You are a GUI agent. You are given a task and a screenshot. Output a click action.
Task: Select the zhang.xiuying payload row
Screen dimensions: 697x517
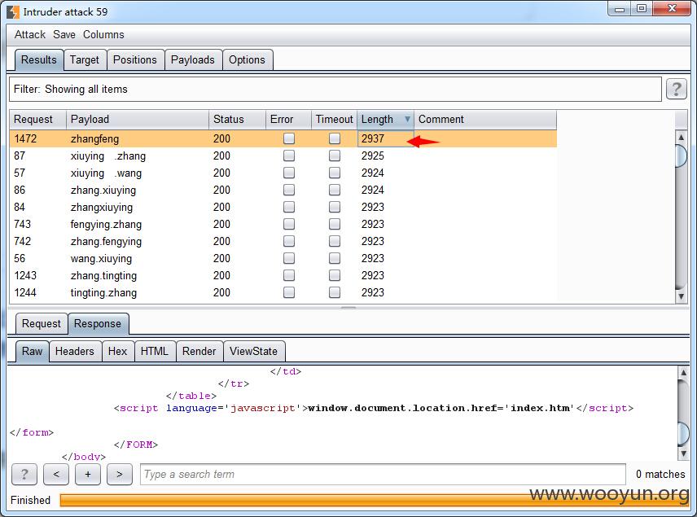283,190
